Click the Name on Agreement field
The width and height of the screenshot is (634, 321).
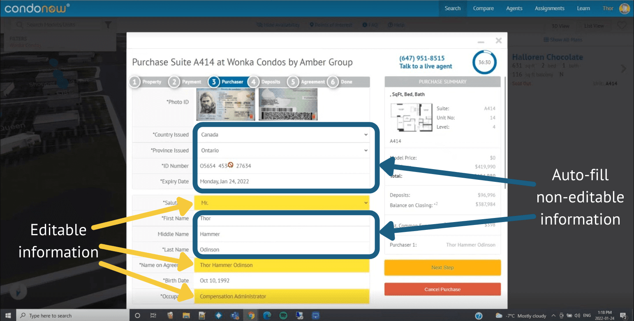[x=282, y=265]
